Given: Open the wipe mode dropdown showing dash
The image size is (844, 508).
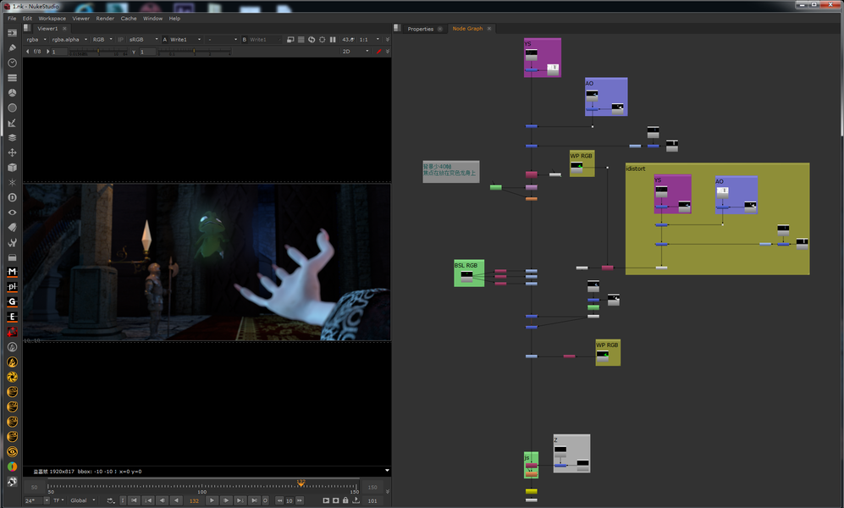Looking at the screenshot, I should click(x=222, y=39).
